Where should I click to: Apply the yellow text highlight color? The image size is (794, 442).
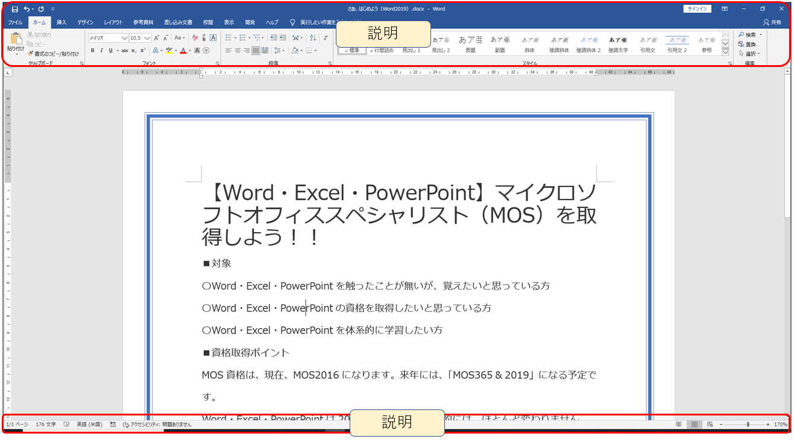[x=169, y=51]
